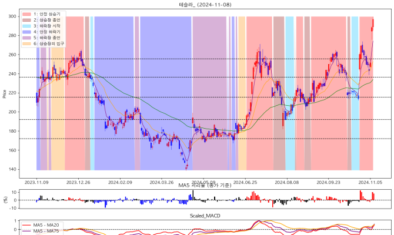Click the 2024.11.05 date tick label

tap(370, 182)
